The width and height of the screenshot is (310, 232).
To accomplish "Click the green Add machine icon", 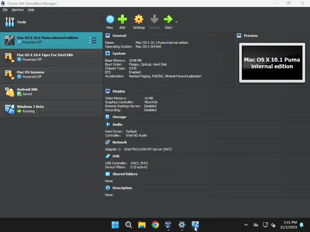I will [122, 19].
